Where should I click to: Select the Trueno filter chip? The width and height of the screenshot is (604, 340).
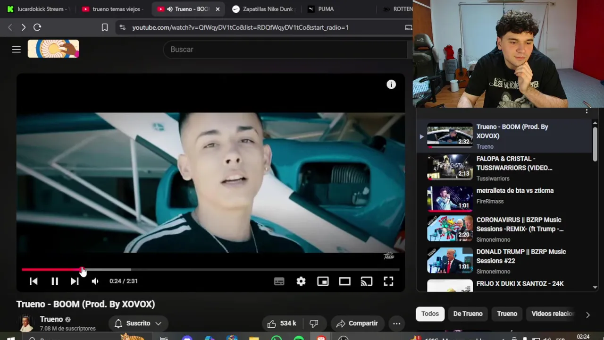pos(507,314)
